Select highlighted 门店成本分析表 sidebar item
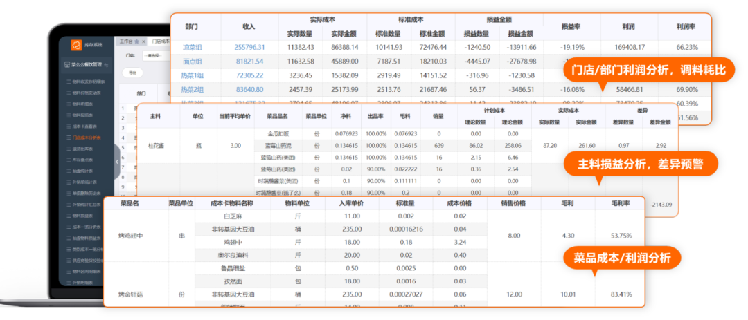This screenshot has width=748, height=320. click(86, 138)
